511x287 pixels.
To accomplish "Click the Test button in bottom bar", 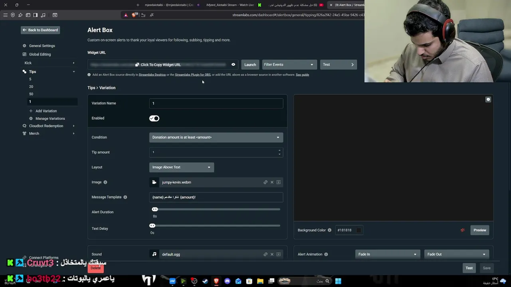I will coord(469,268).
